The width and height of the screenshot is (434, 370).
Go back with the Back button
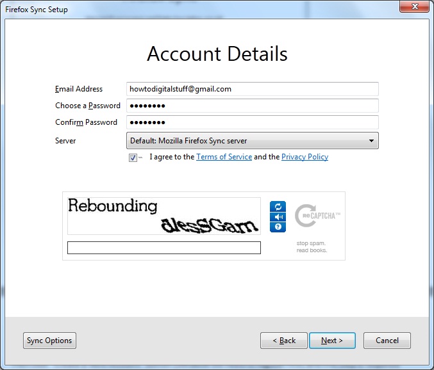click(x=284, y=341)
